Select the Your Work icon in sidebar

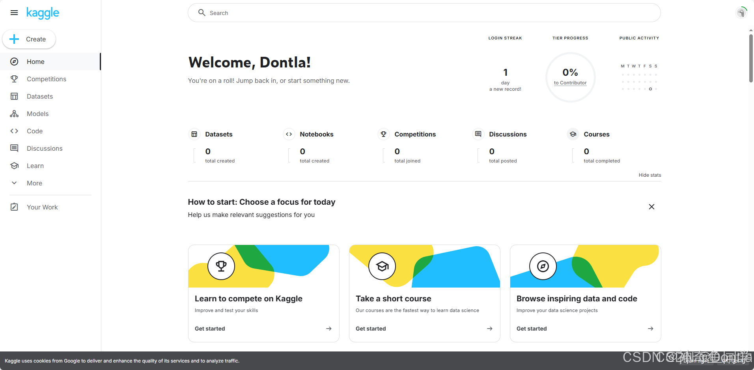coord(14,207)
